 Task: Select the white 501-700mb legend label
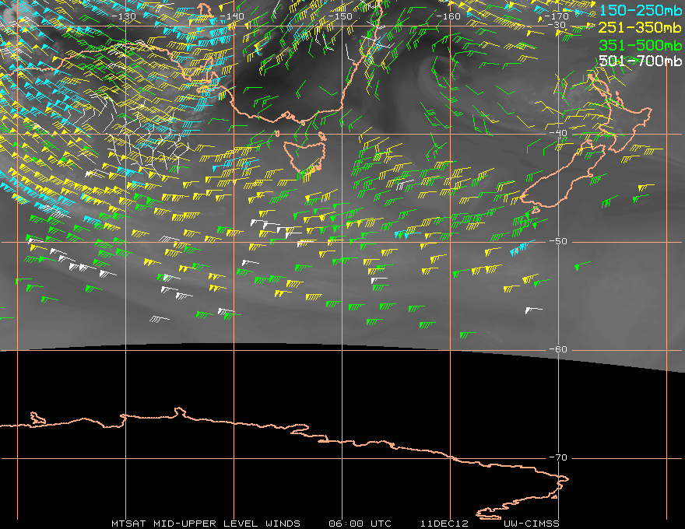(640, 61)
